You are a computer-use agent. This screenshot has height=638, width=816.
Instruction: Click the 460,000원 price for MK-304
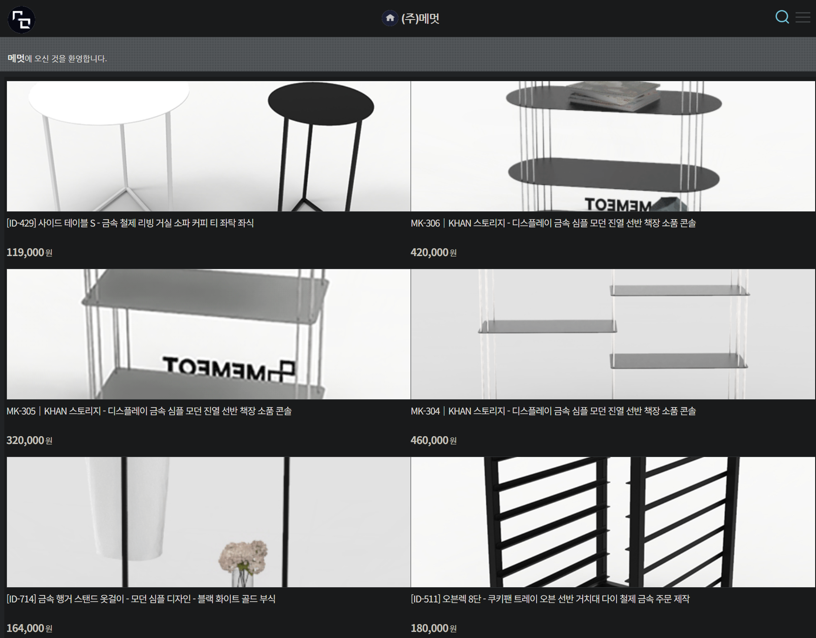433,441
